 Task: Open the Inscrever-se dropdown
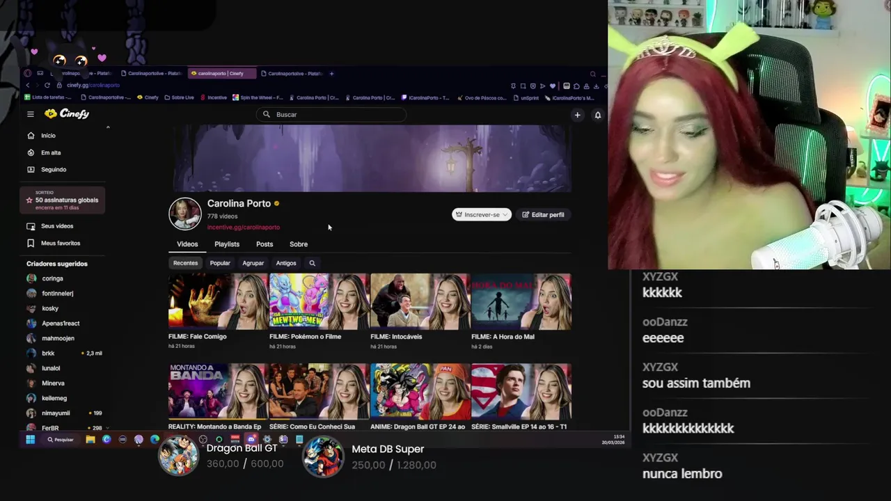482,214
